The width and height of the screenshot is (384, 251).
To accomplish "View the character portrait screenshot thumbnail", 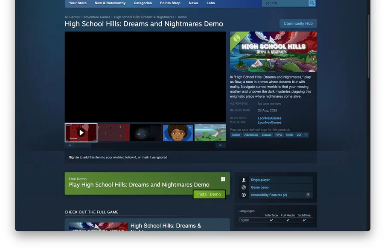I will (178, 133).
